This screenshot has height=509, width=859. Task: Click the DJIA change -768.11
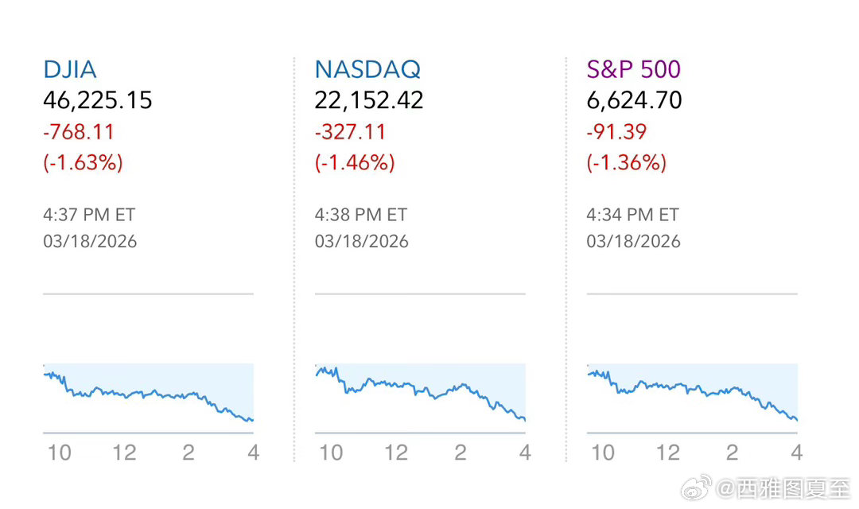pos(79,131)
